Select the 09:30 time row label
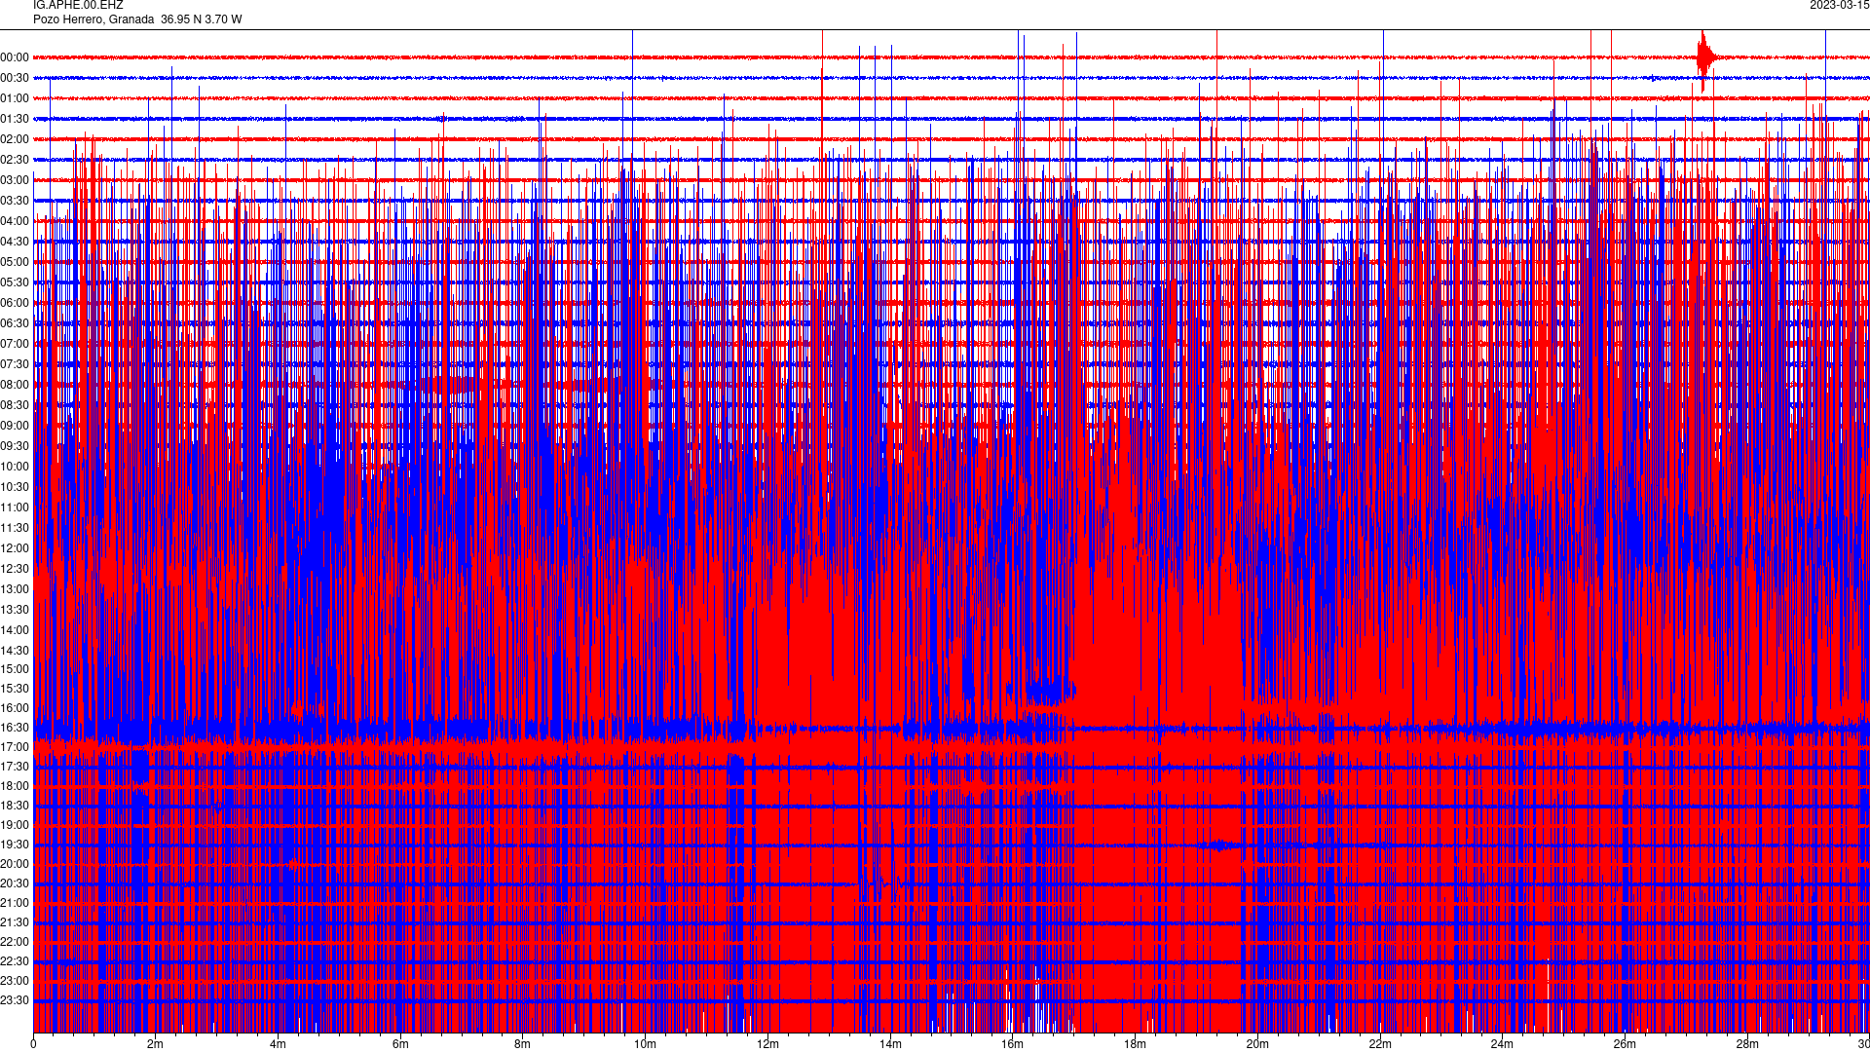This screenshot has width=1870, height=1052. (15, 446)
